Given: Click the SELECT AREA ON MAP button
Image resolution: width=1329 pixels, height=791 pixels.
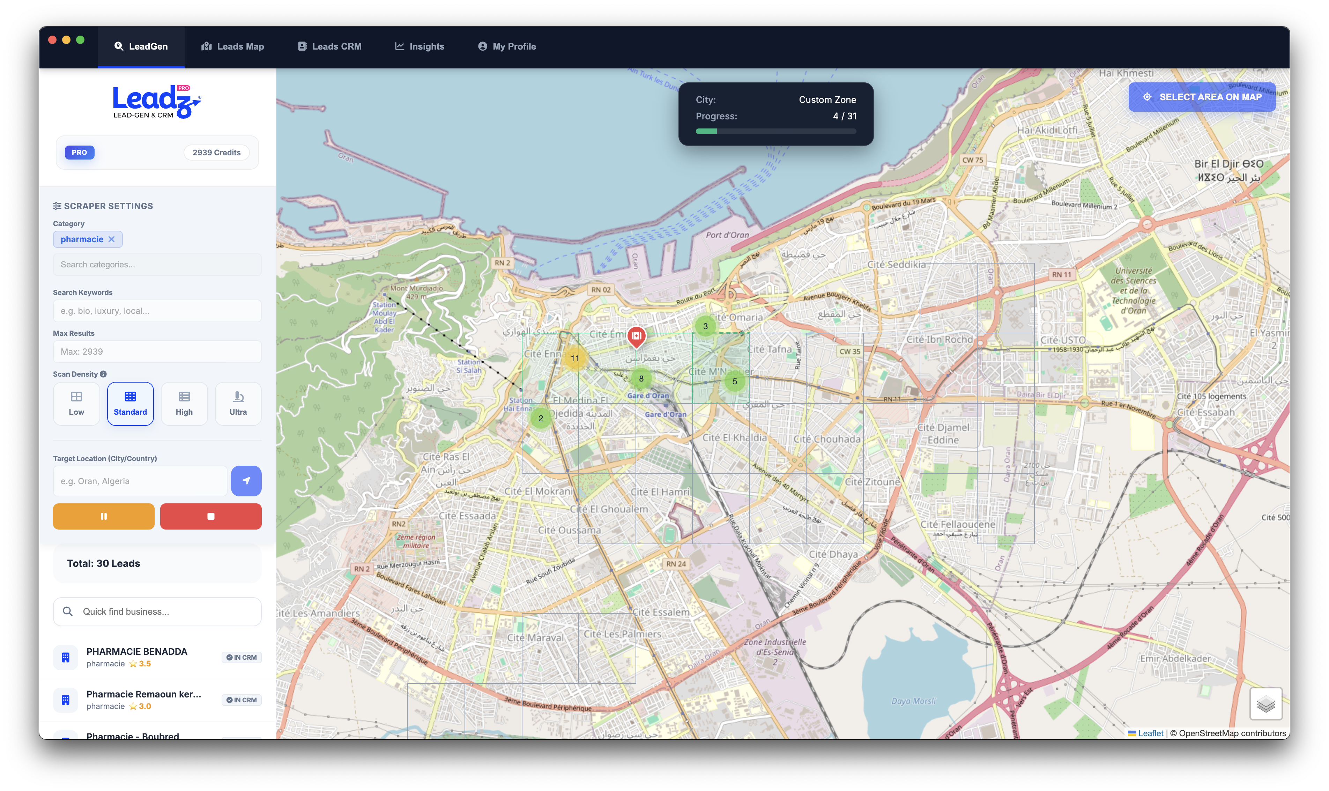Looking at the screenshot, I should coord(1202,96).
